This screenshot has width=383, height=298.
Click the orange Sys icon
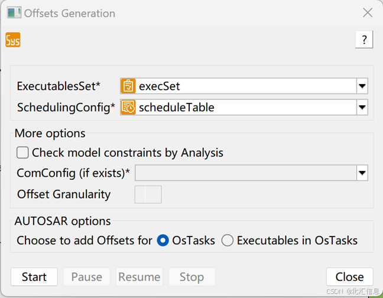[12, 40]
